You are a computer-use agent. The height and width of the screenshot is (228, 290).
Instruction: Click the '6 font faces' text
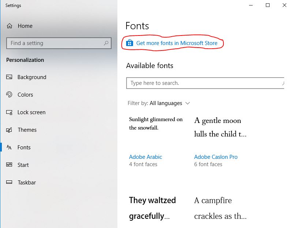click(x=208, y=164)
